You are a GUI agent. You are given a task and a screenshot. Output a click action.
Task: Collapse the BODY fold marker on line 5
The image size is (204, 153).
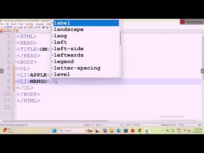coord(16,62)
